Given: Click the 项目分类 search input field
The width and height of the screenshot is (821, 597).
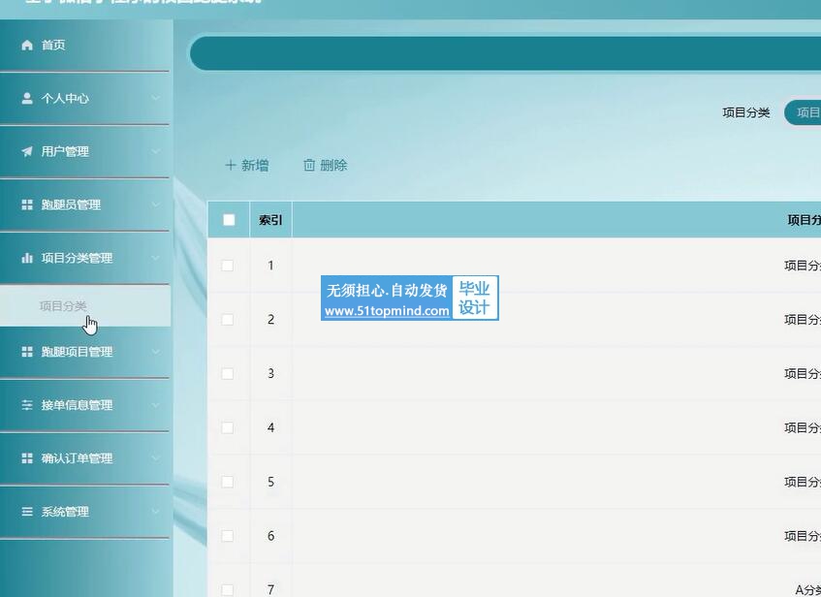Looking at the screenshot, I should click(x=804, y=112).
